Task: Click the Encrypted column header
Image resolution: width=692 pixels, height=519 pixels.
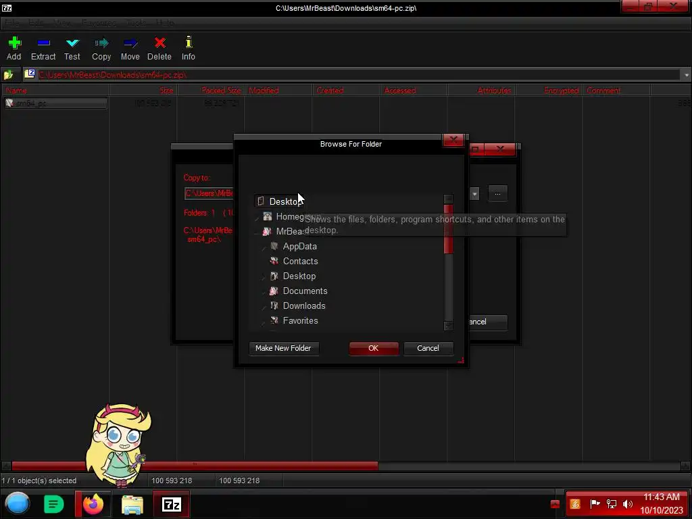Action: click(549, 91)
